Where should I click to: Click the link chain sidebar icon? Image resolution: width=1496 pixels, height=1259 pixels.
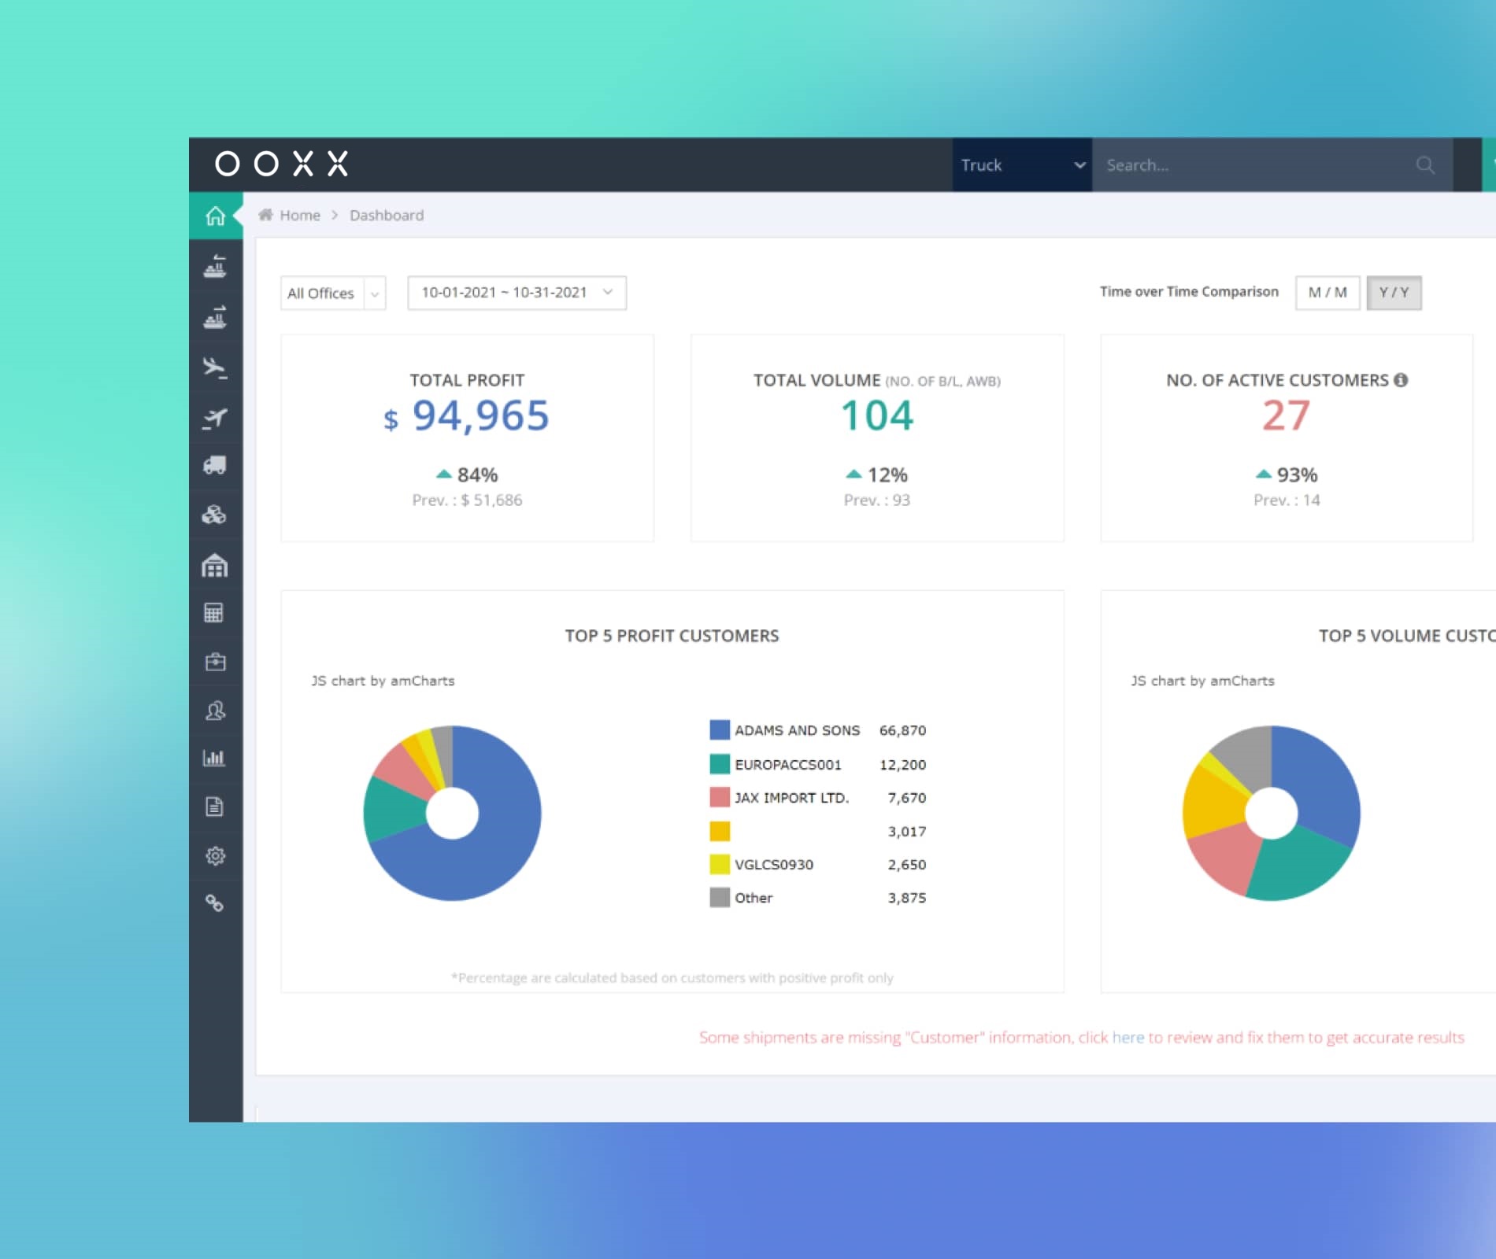(x=214, y=903)
